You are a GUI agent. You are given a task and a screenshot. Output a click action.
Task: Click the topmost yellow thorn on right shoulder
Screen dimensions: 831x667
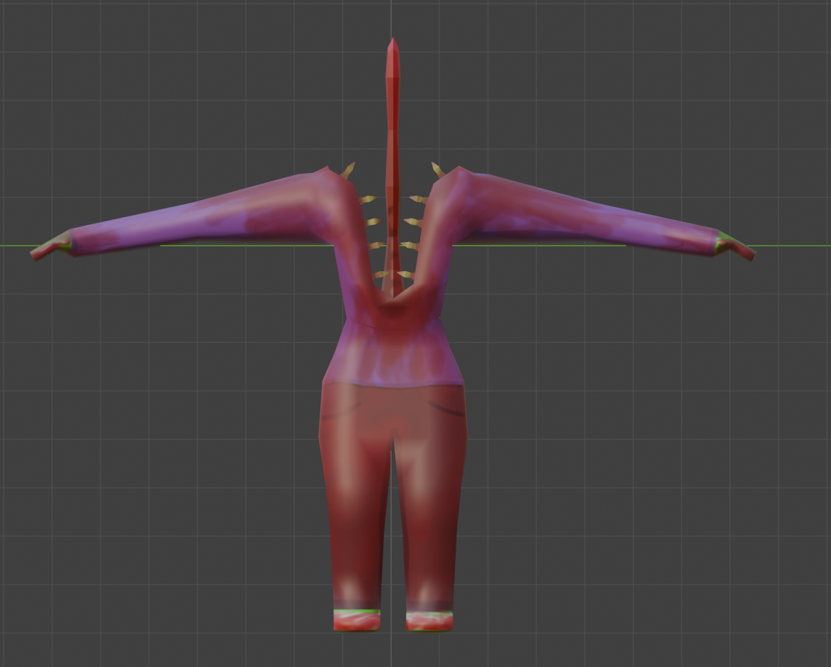pyautogui.click(x=438, y=169)
